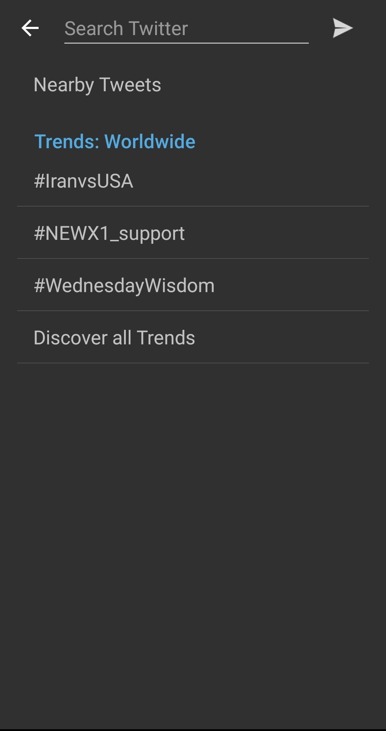Hit the search submit arrow beside the field
Viewport: 386px width, 731px height.
pos(343,28)
